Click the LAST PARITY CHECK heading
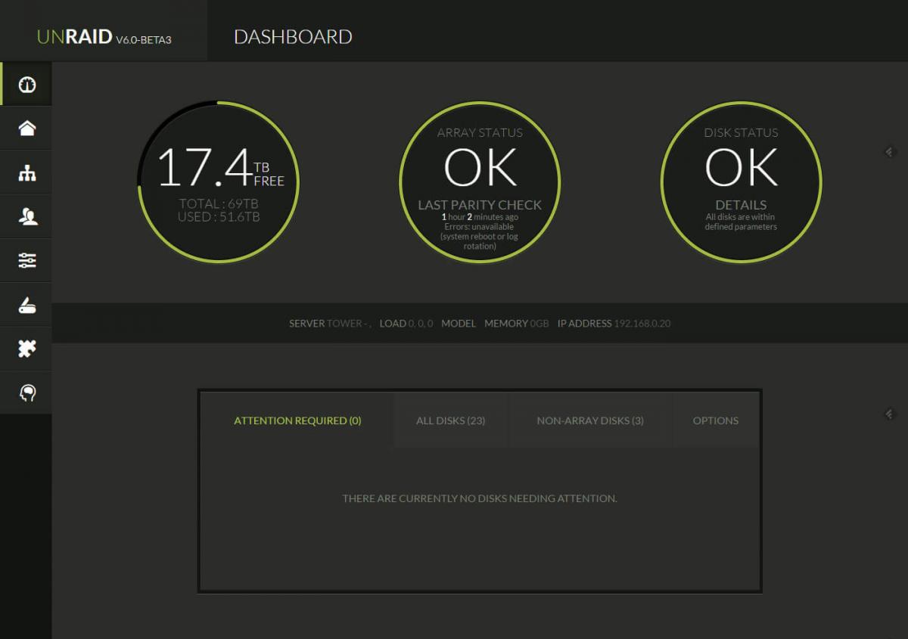The width and height of the screenshot is (908, 639). pyautogui.click(x=480, y=205)
